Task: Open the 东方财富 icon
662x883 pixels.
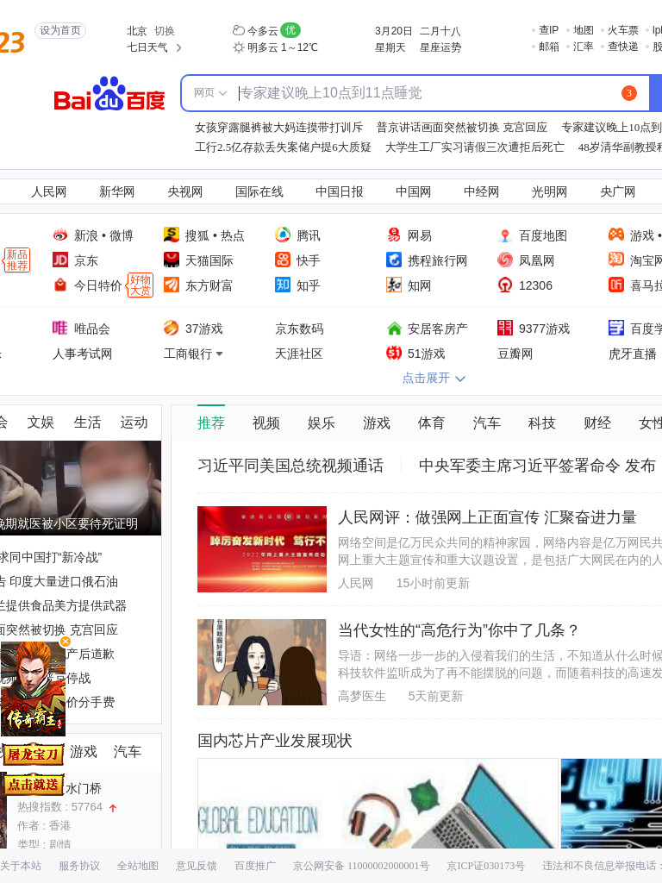Action: [x=172, y=285]
